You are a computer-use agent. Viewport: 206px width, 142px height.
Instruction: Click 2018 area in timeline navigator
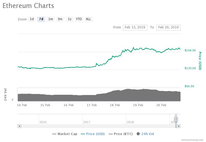click(x=130, y=122)
